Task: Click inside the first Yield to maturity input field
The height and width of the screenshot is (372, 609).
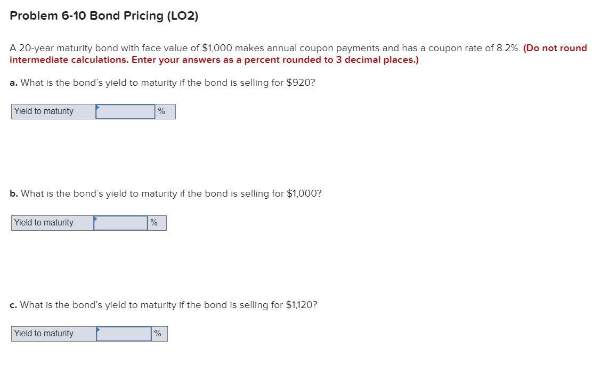Action: point(125,111)
